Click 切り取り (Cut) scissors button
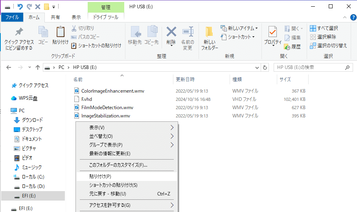 coord(83,28)
